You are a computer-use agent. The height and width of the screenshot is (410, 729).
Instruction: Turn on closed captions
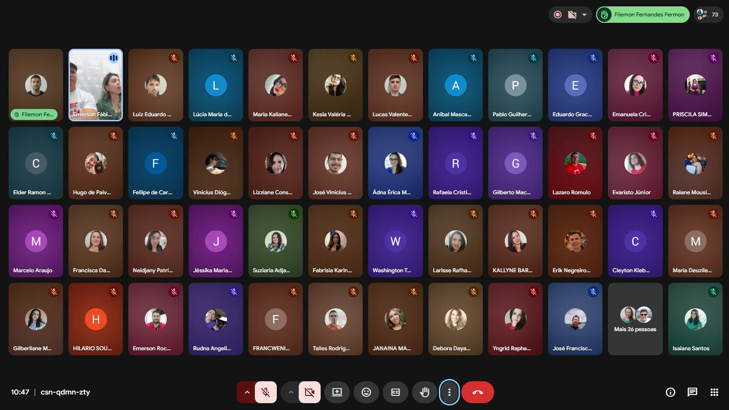396,392
